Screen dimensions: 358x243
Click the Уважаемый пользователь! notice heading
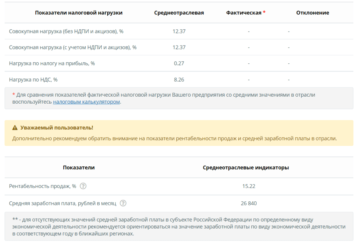pos(57,127)
